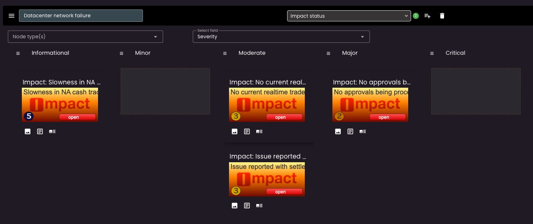Open the Informational column menu handle
533x224 pixels.
pos(18,54)
